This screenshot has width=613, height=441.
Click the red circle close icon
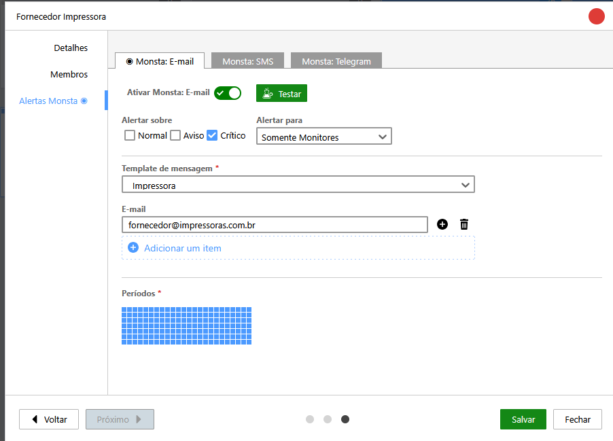(x=597, y=16)
